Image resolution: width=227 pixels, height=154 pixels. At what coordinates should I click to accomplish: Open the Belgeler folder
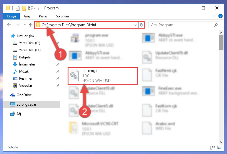pos(22,57)
